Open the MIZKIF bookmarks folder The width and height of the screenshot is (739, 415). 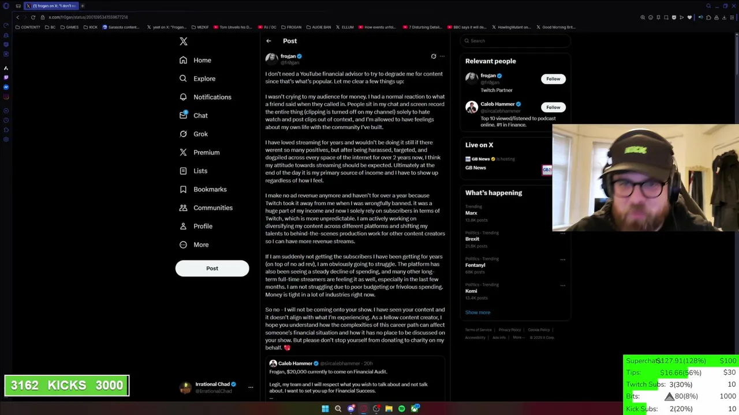(200, 27)
